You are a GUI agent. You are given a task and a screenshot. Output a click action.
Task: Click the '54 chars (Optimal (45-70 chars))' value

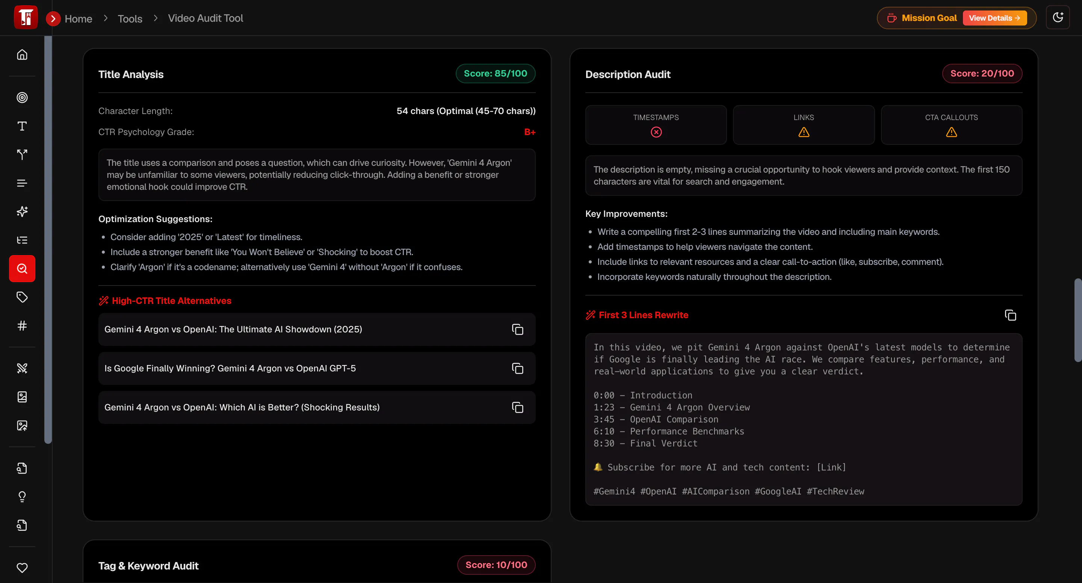466,111
